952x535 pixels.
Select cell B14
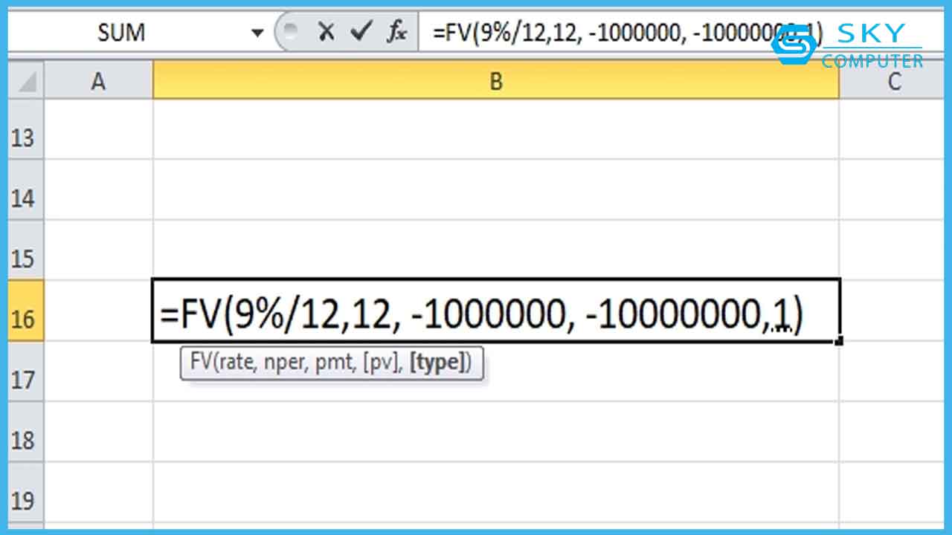point(496,190)
